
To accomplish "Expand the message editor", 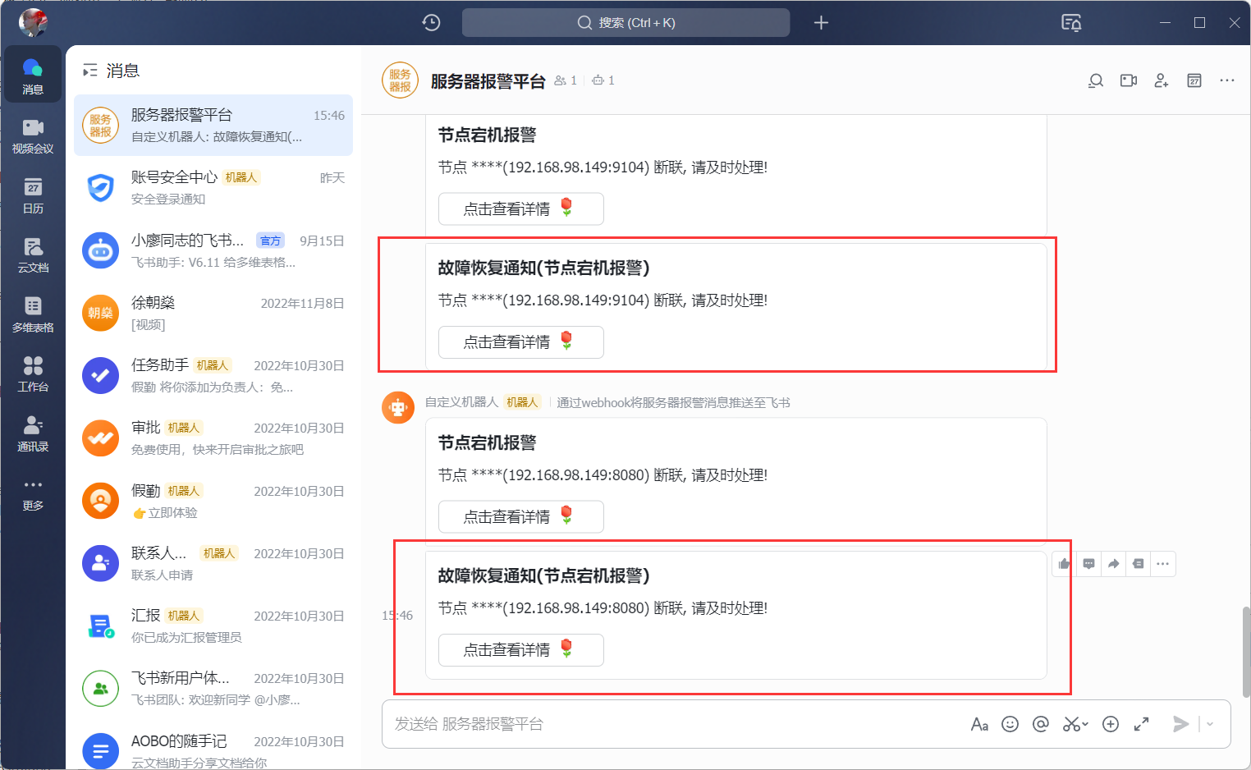I will 1141,724.
